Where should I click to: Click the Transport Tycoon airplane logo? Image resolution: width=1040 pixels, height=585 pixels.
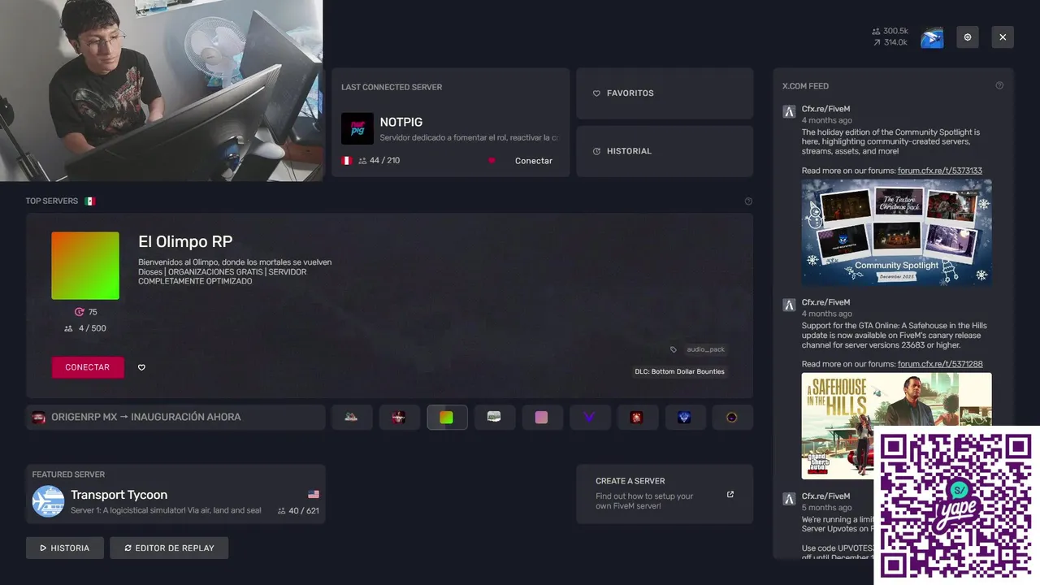[x=48, y=501]
